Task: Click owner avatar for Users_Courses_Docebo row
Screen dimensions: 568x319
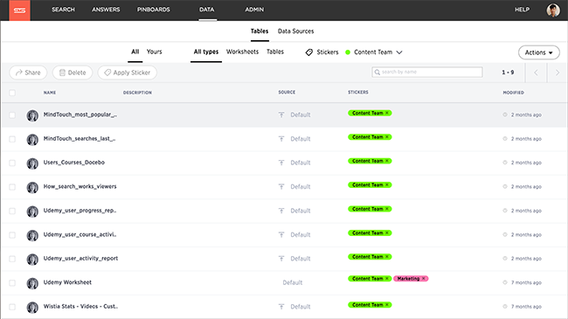Action: [x=32, y=163]
